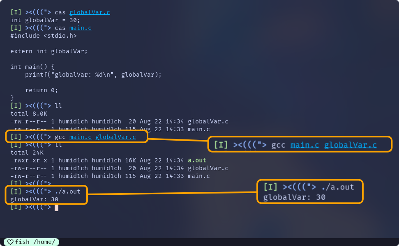Click the extern int globalVar; declaration
The height and width of the screenshot is (246, 399).
point(49,51)
